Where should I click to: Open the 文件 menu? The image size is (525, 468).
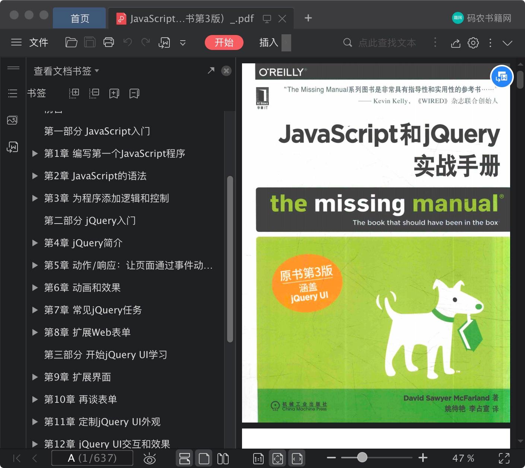[x=39, y=42]
